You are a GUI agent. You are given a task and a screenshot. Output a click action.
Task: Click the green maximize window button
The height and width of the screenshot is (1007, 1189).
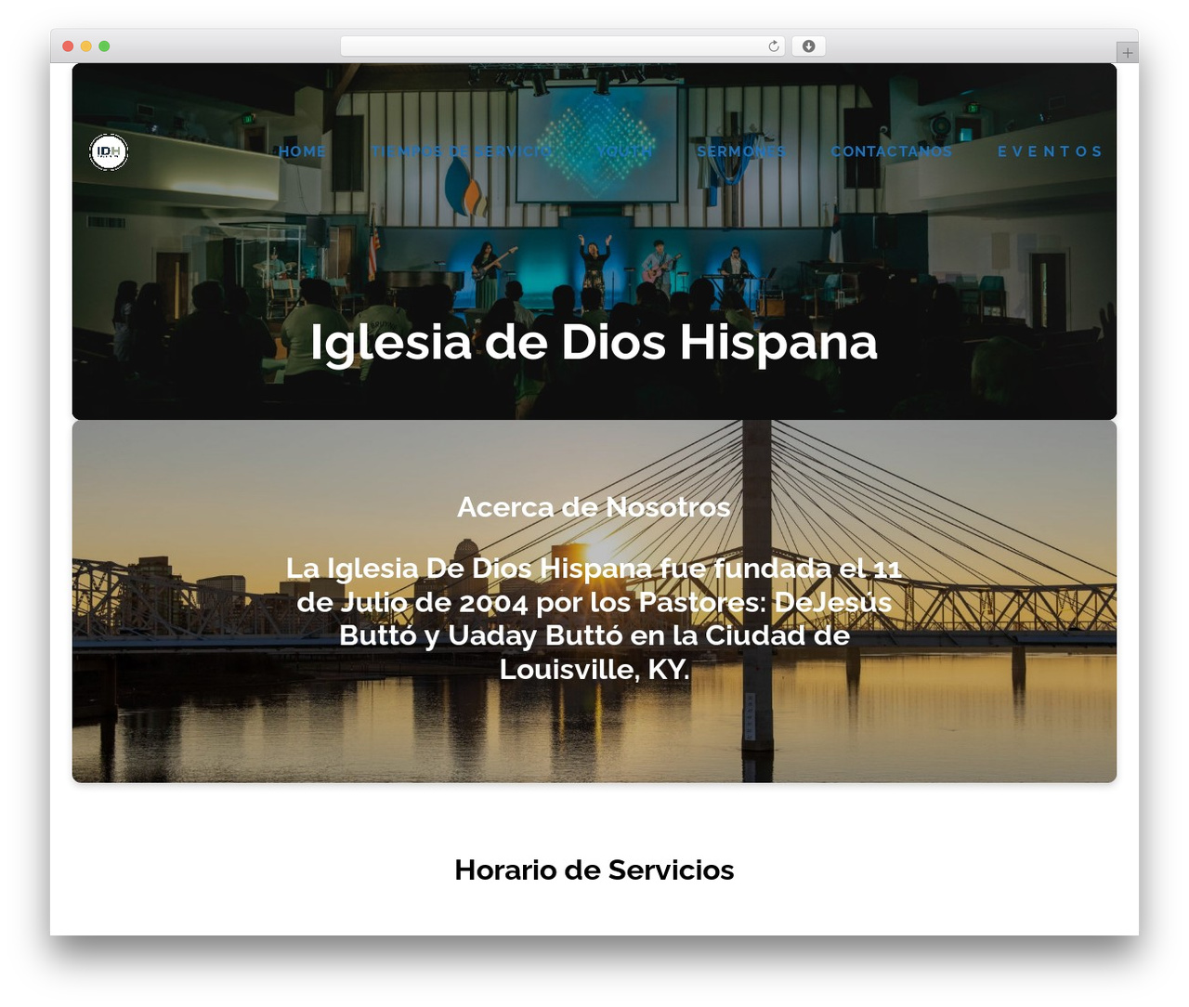point(104,46)
